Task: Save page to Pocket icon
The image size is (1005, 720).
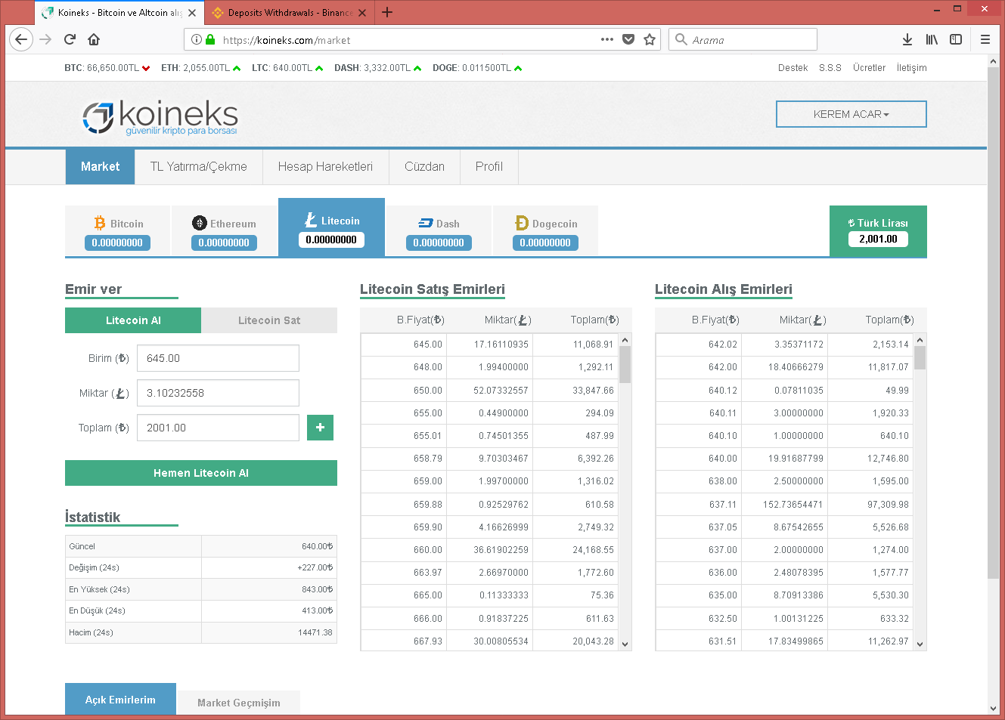Action: tap(628, 39)
